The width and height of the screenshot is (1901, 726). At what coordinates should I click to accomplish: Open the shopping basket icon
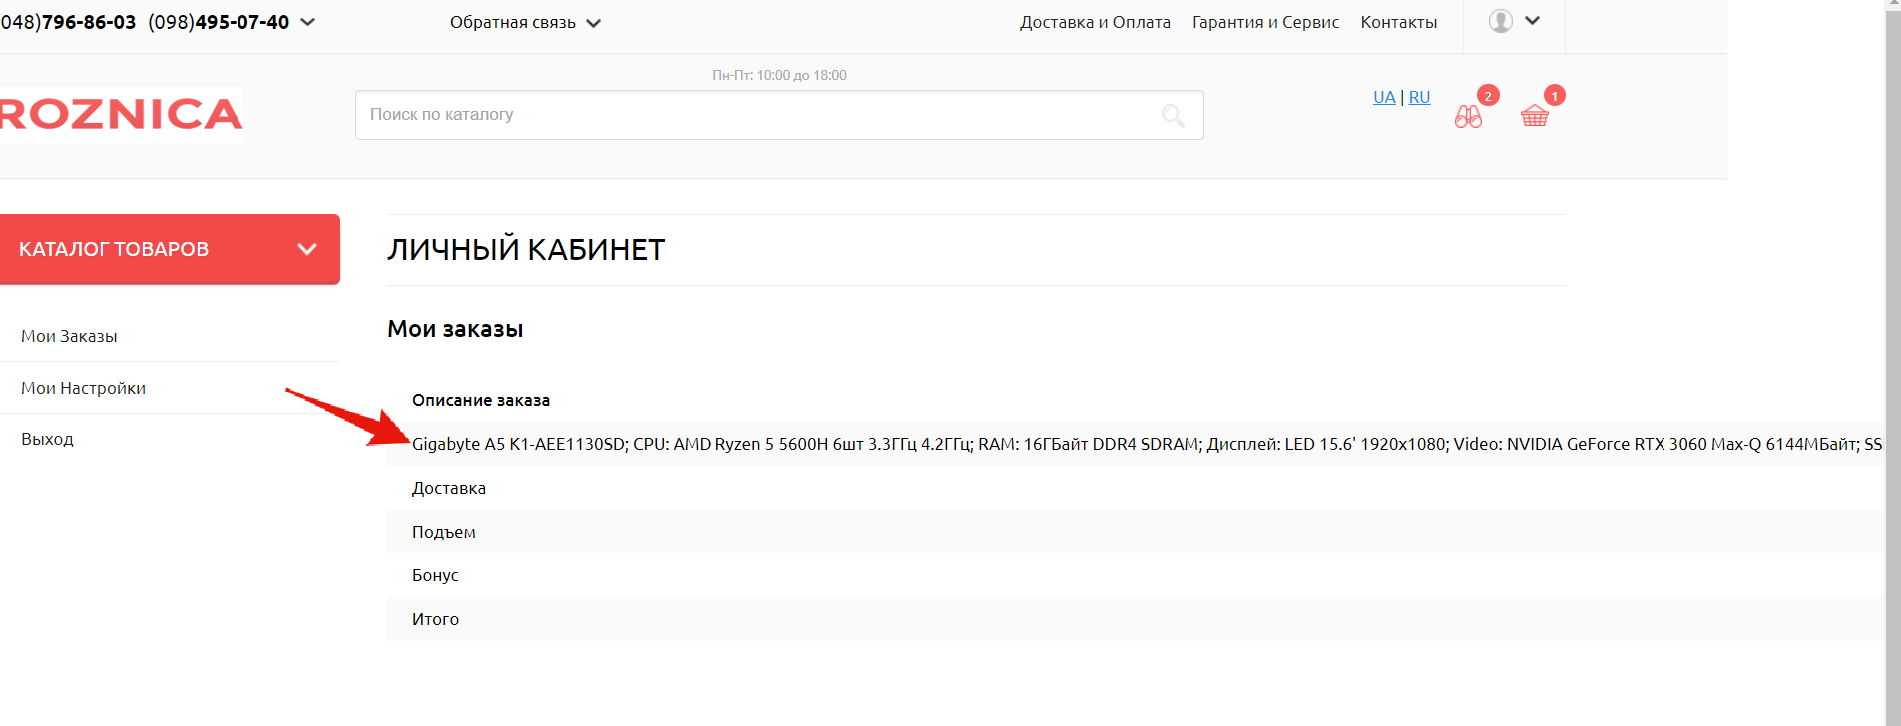1535,116
